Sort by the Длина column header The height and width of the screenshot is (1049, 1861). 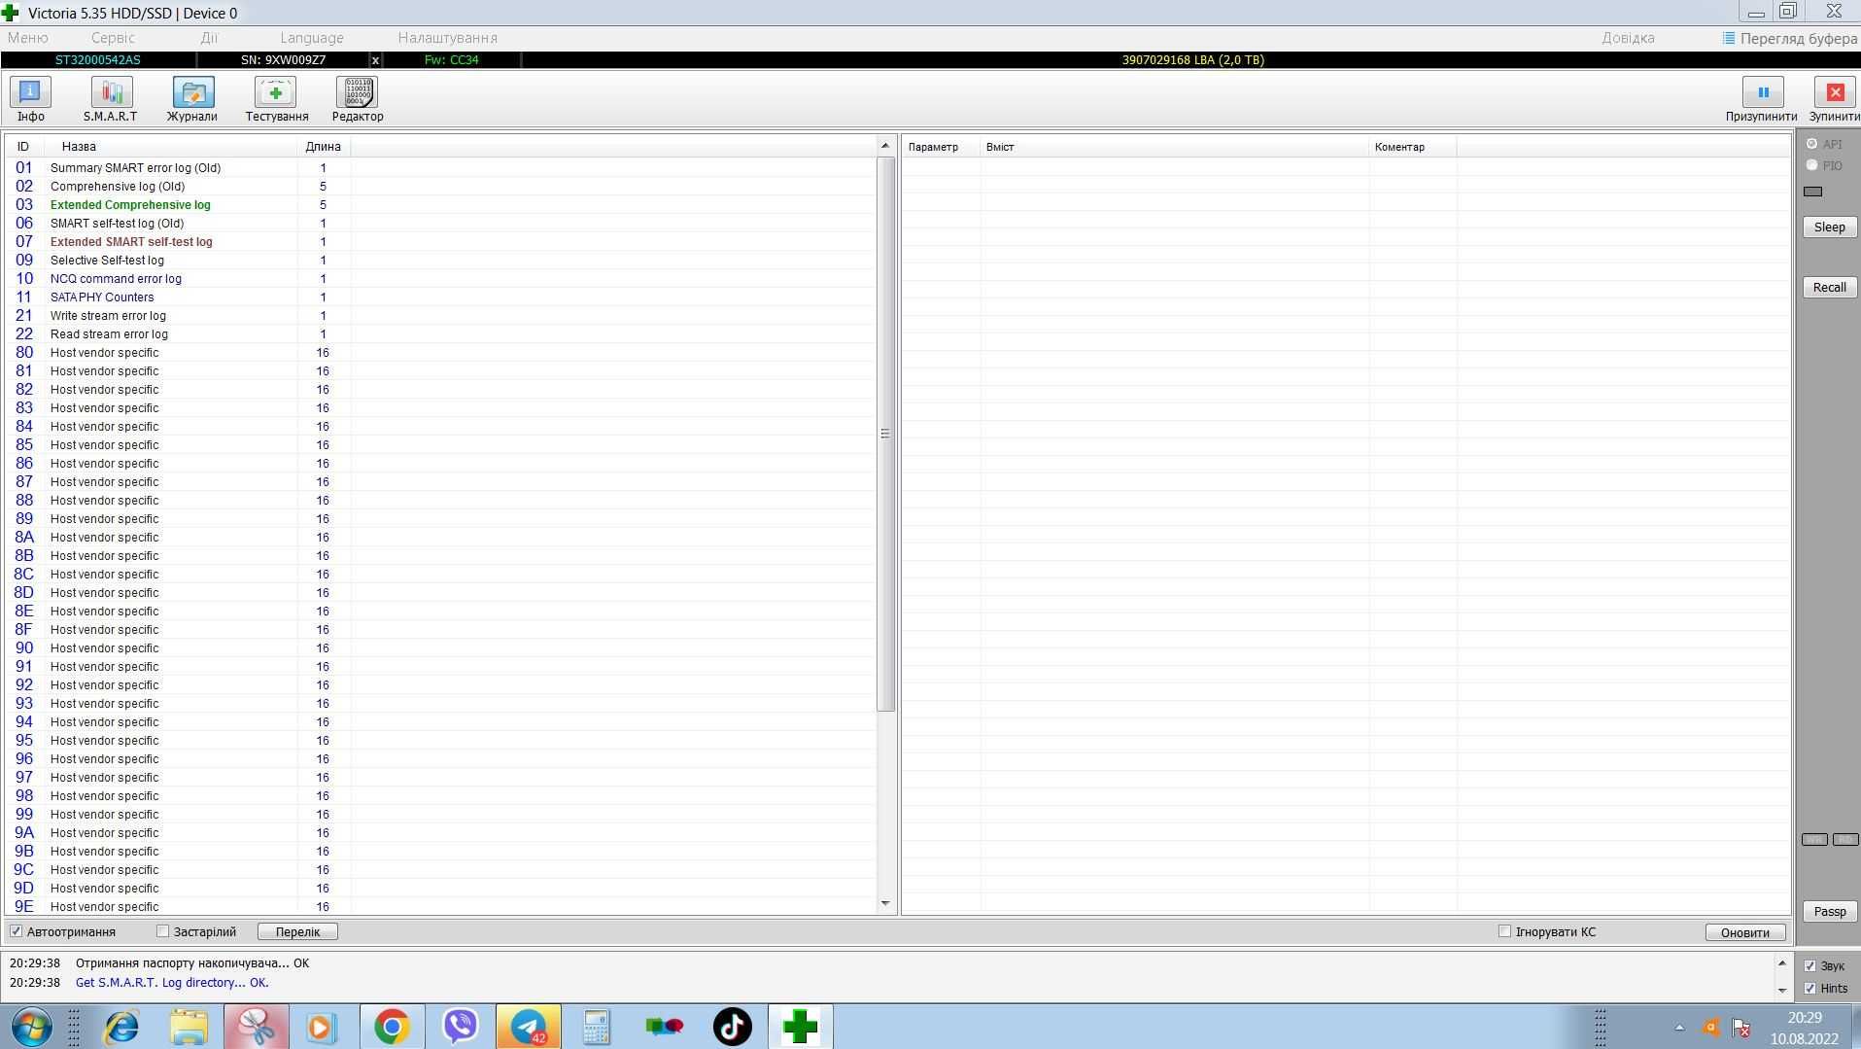click(x=324, y=147)
